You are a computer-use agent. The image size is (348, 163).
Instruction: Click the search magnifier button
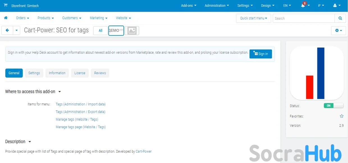[340, 18]
